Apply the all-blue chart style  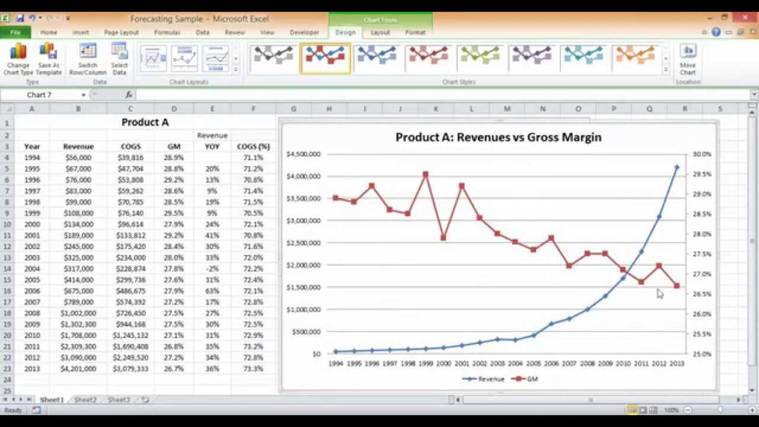tap(377, 58)
